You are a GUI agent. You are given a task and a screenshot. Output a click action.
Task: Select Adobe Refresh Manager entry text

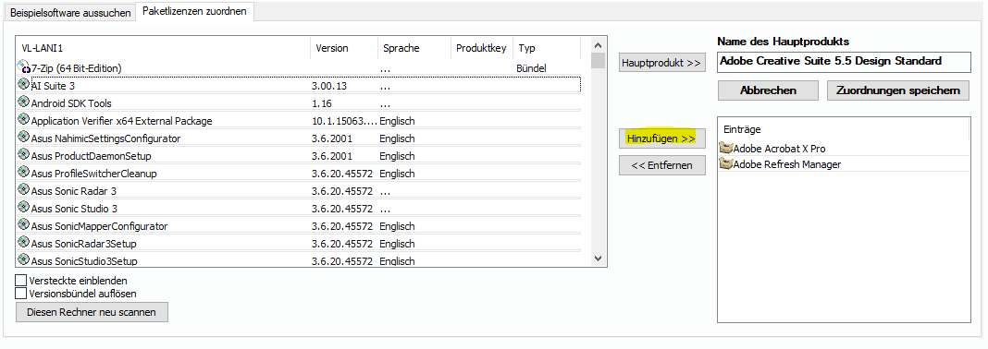pos(787,164)
